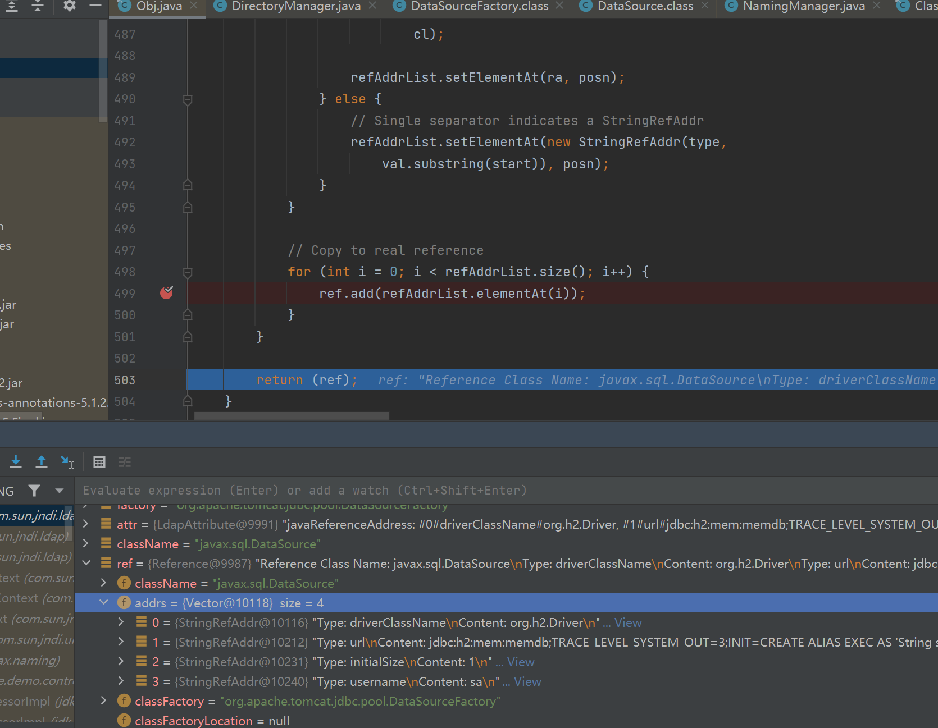Close the DataSourceFactory.class tab
Image resolution: width=938 pixels, height=728 pixels.
(x=559, y=6)
